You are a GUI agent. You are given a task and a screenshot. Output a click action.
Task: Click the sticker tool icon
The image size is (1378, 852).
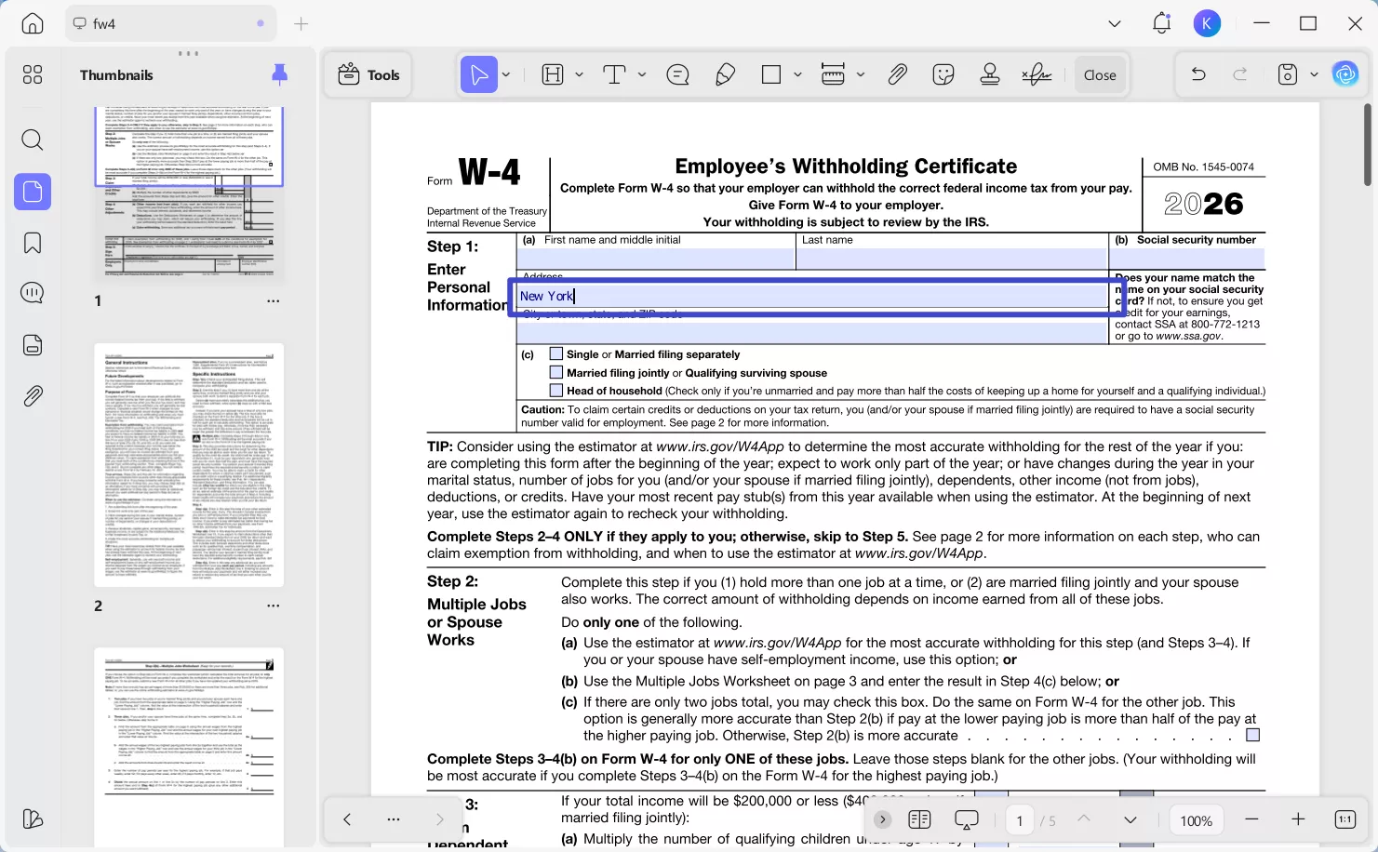(943, 74)
